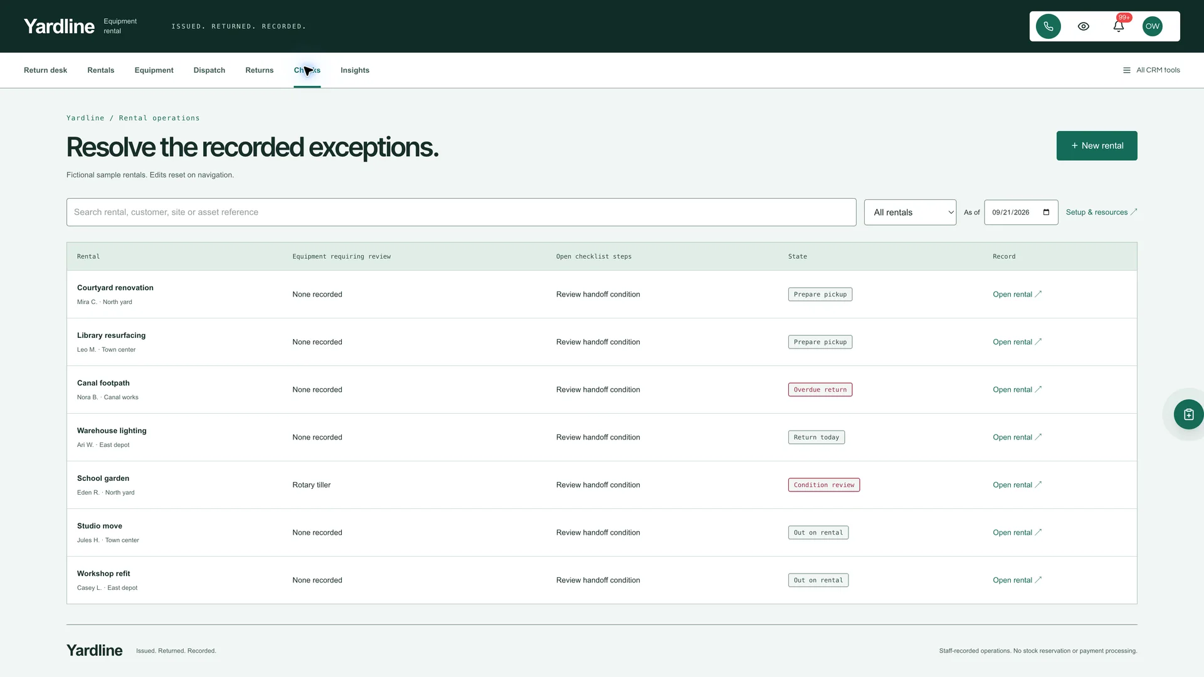Click the Return today status badge
The width and height of the screenshot is (1204, 677).
click(x=816, y=437)
